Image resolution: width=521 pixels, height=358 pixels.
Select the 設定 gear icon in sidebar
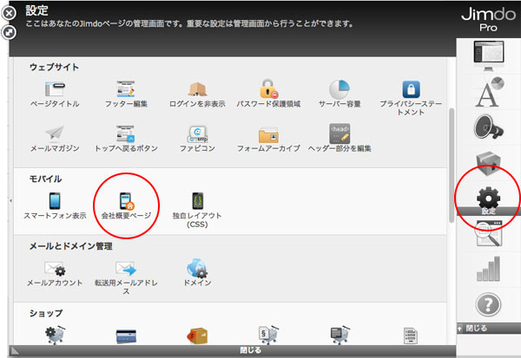pyautogui.click(x=488, y=199)
